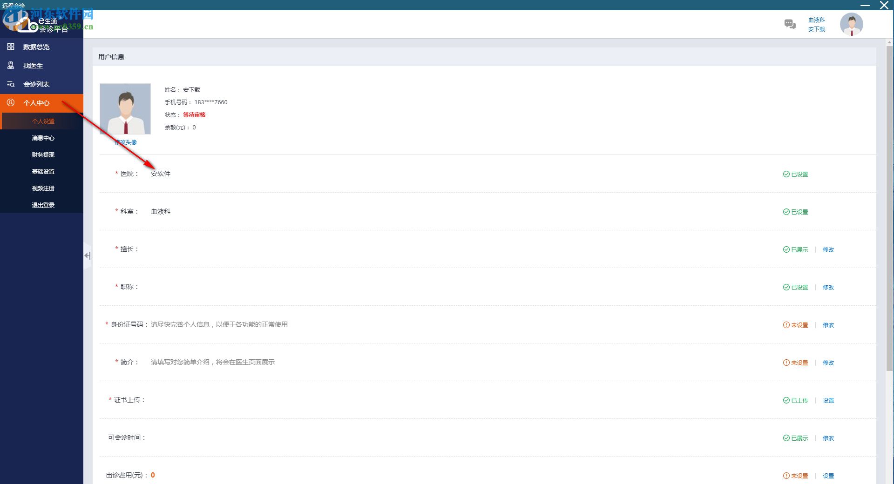This screenshot has width=894, height=484.
Task: Click the department value 血液科 in form
Action: (x=161, y=211)
